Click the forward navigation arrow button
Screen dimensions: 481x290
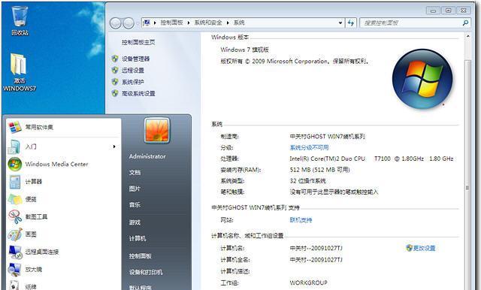tap(129, 23)
